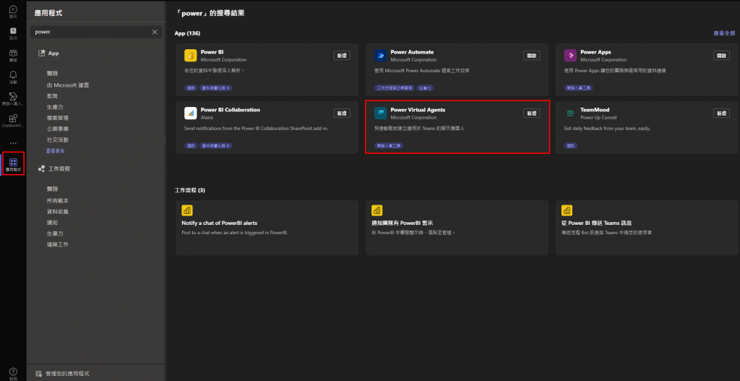Select 所有範本 under 工作流程
Image resolution: width=740 pixels, height=381 pixels.
58,201
